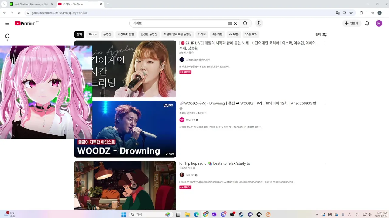Select the 동영상 filter chip
389x218 pixels.
click(107, 34)
